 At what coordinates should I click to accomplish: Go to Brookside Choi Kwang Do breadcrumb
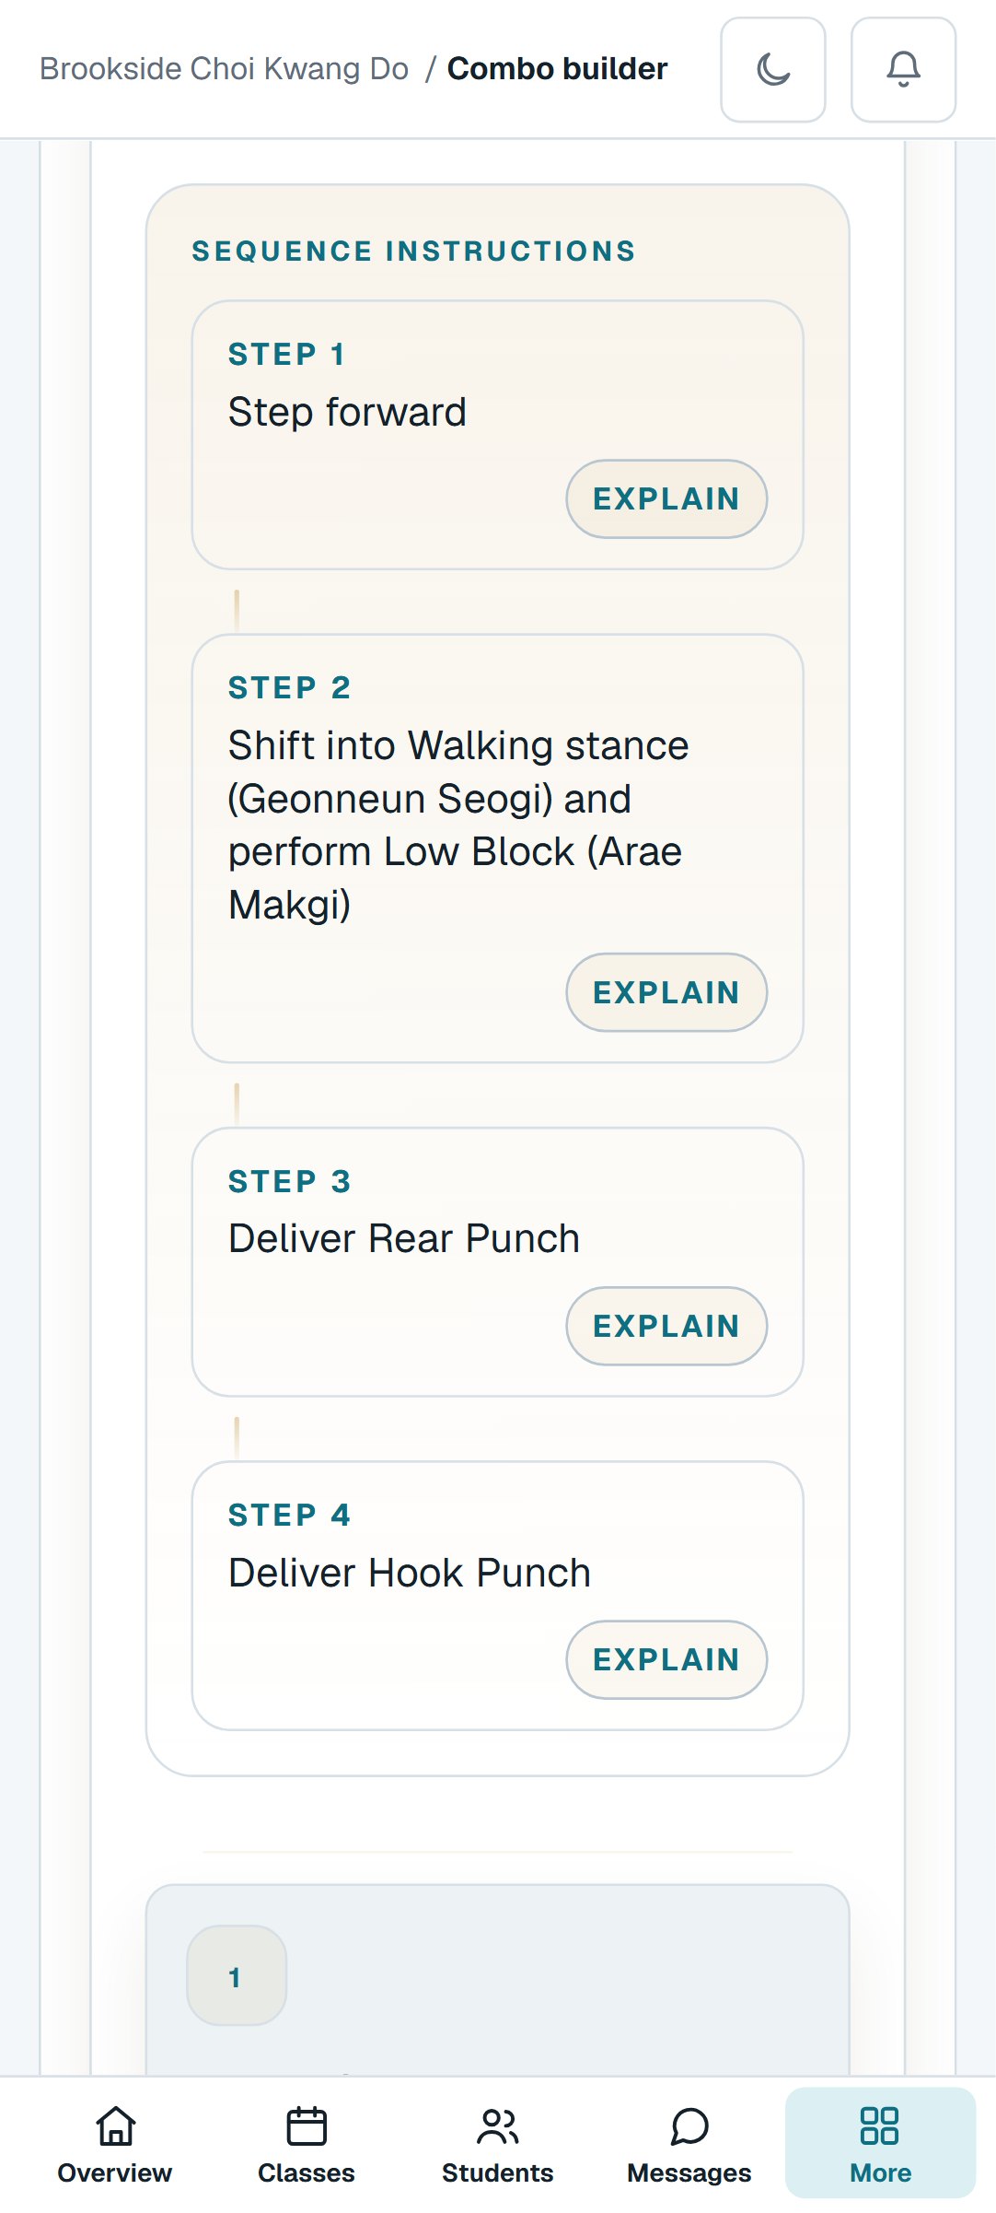click(x=224, y=69)
